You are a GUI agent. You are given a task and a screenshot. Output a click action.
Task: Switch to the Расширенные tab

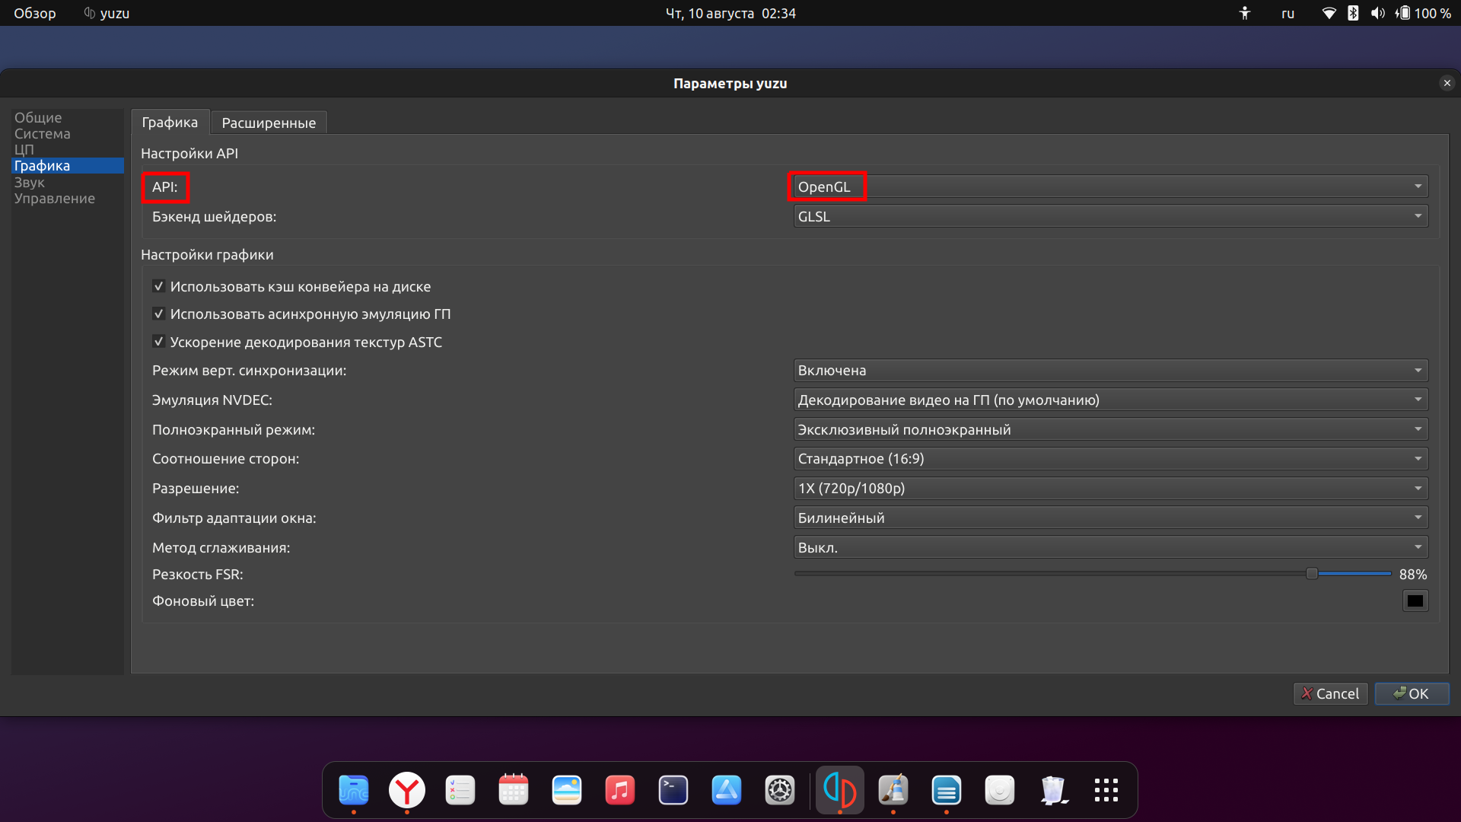tap(269, 123)
